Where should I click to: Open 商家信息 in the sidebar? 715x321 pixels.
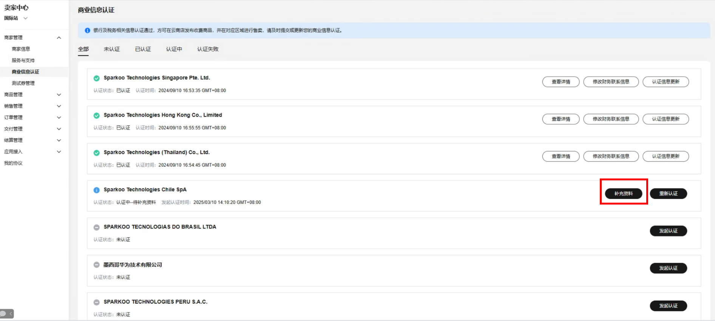pos(21,49)
